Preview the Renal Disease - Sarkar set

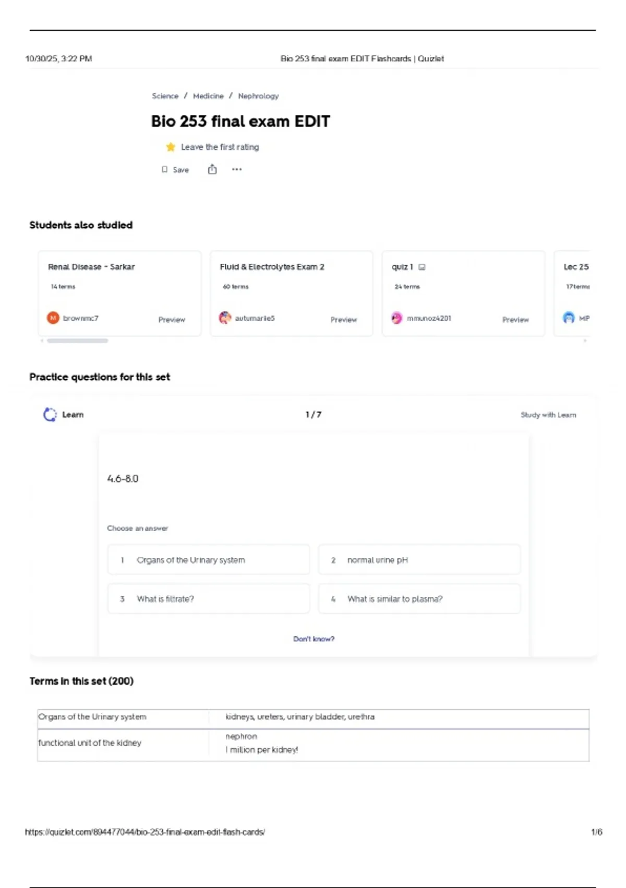tap(172, 320)
